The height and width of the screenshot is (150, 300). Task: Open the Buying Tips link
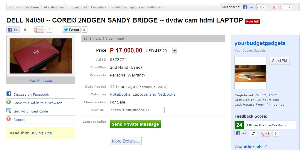(41, 133)
